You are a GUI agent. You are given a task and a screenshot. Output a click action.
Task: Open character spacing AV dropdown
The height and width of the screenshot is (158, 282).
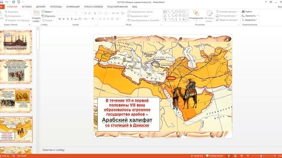click(x=80, y=19)
